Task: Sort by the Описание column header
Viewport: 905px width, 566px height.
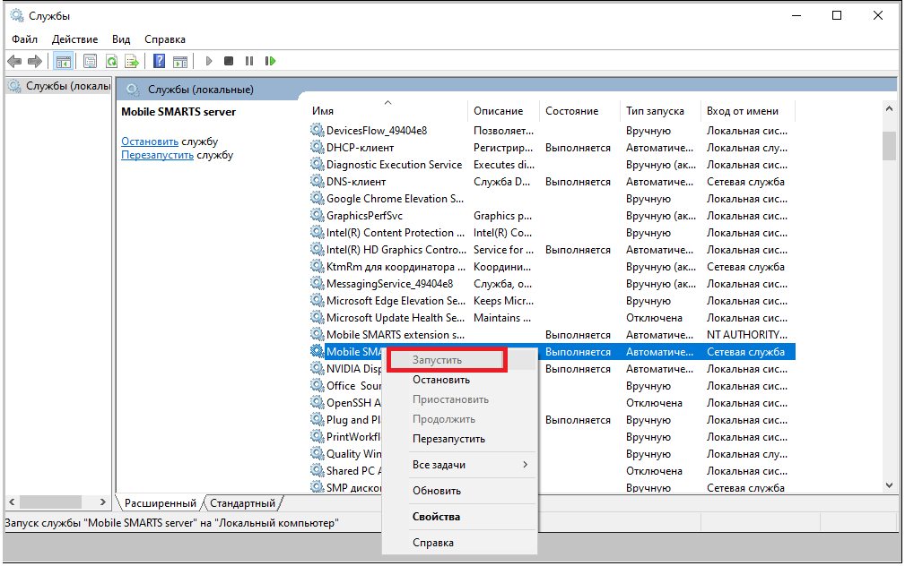Action: (x=502, y=111)
